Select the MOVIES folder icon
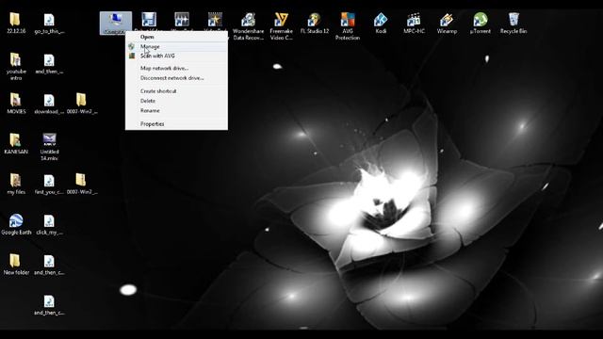The width and height of the screenshot is (603, 339). click(x=15, y=100)
